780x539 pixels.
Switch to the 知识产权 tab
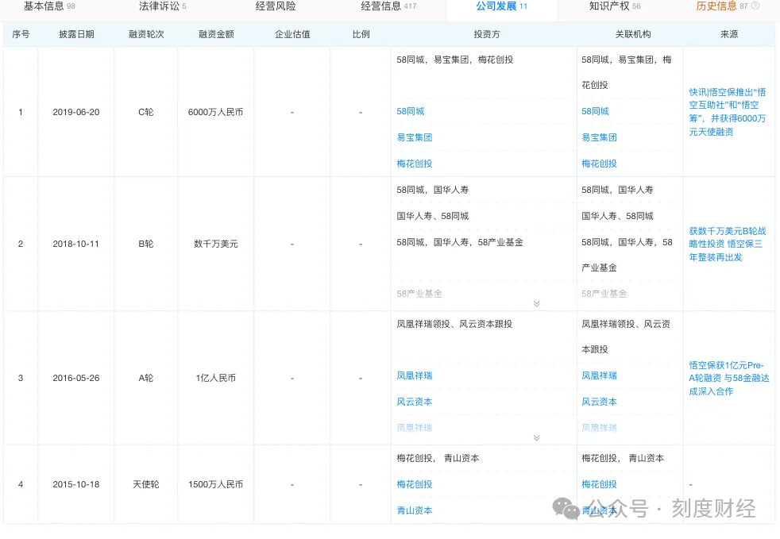[x=615, y=6]
